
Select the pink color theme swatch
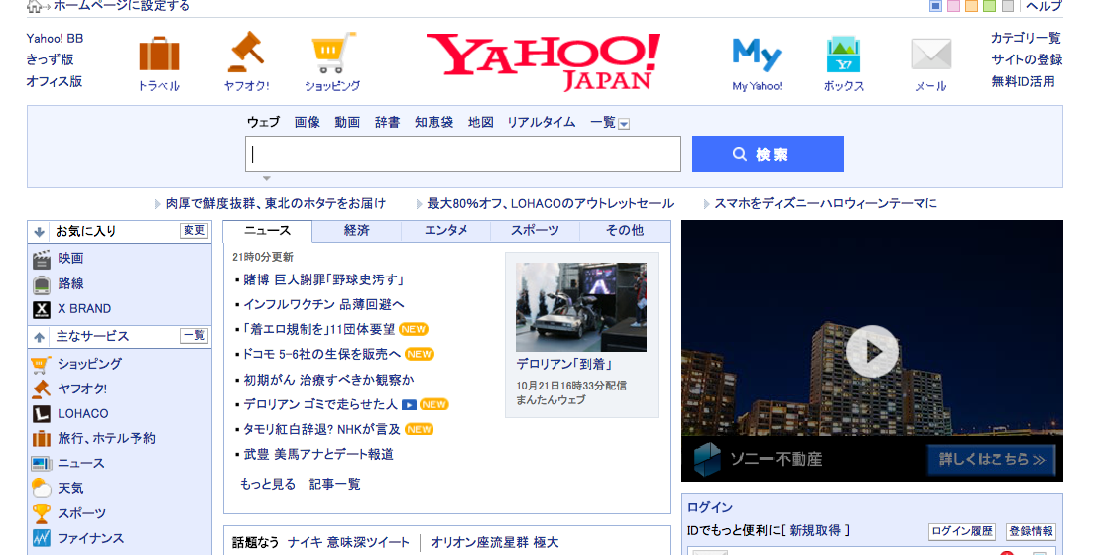[953, 6]
